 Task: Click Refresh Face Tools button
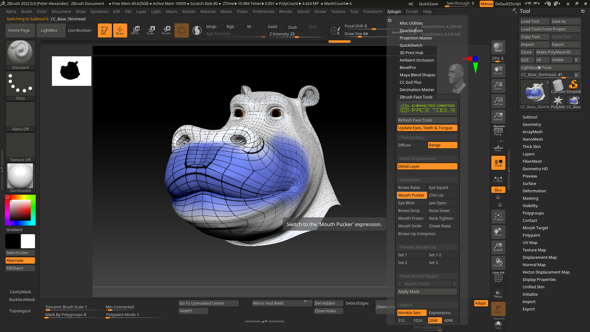pyautogui.click(x=427, y=120)
